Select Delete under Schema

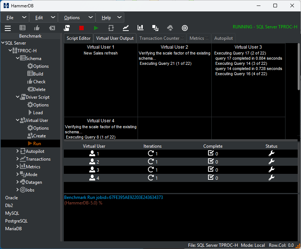click(37, 90)
